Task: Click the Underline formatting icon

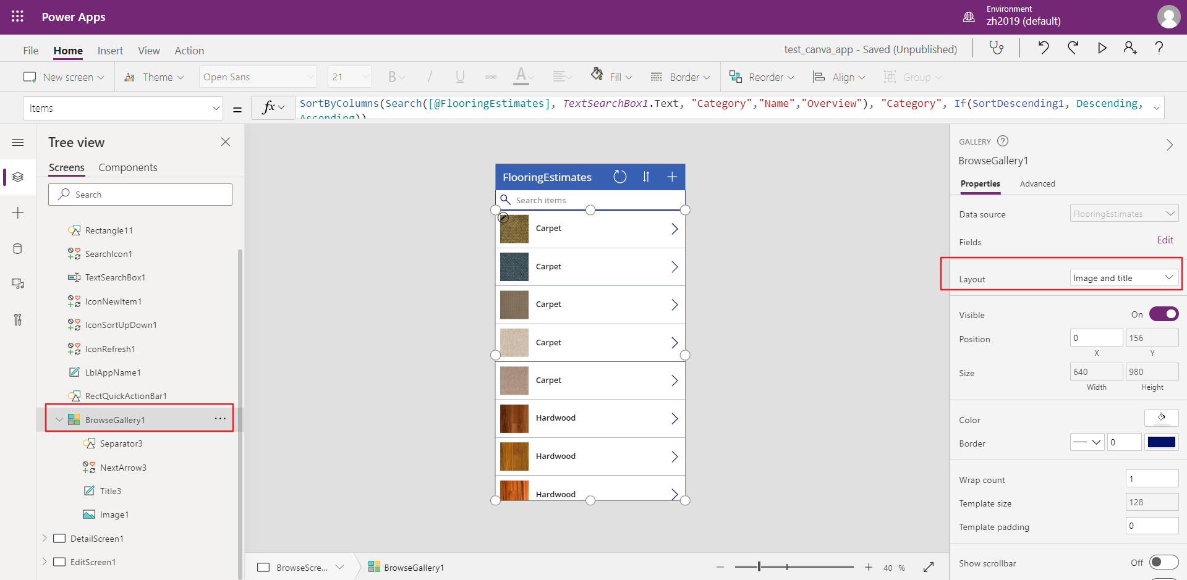Action: [460, 76]
